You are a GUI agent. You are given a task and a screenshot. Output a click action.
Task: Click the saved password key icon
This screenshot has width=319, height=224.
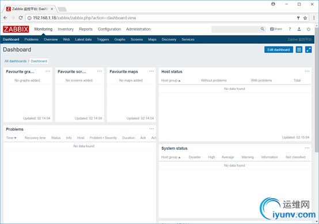(x=298, y=18)
